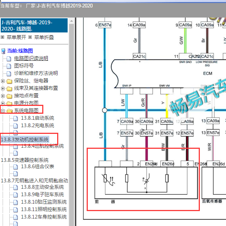This screenshot has height=226, width=226.
Task: Click the 菜单展开 small list icon
Action: 3,37
